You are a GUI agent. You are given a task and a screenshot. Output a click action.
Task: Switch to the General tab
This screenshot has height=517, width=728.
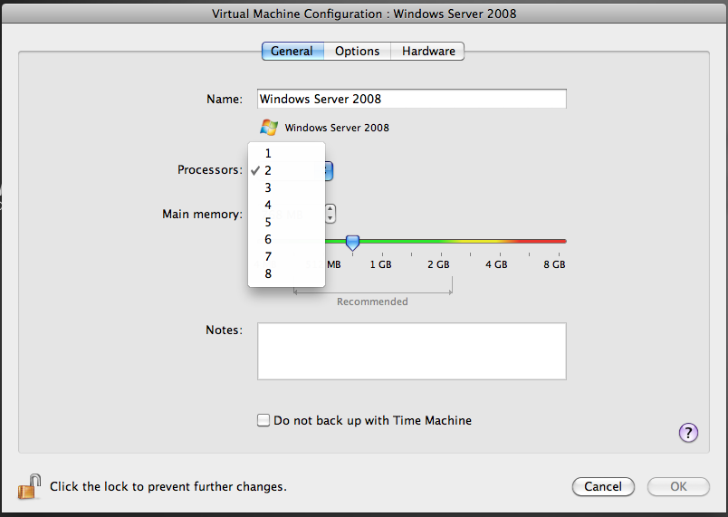(292, 51)
